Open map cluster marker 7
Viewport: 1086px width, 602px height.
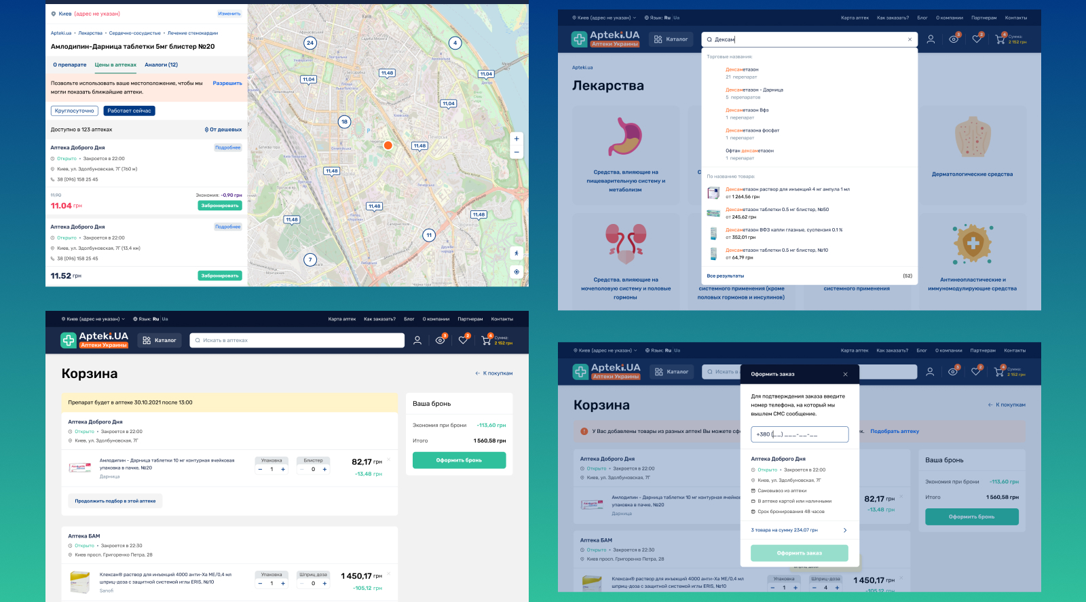tap(310, 259)
